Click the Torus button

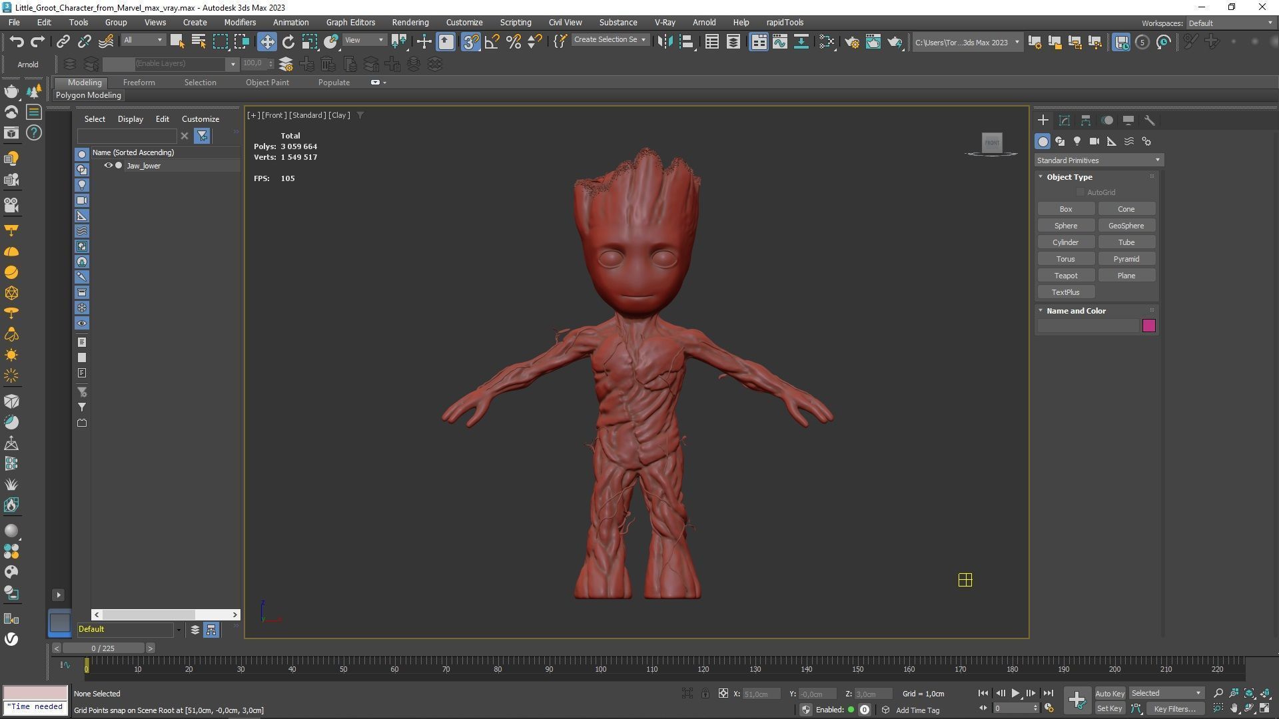click(x=1066, y=259)
